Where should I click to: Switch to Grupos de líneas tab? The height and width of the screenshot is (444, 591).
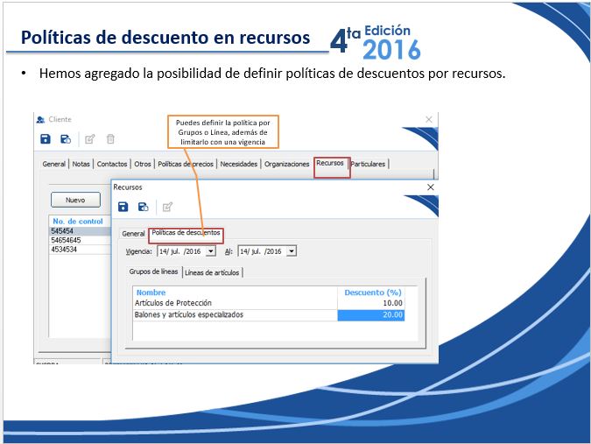pyautogui.click(x=153, y=271)
